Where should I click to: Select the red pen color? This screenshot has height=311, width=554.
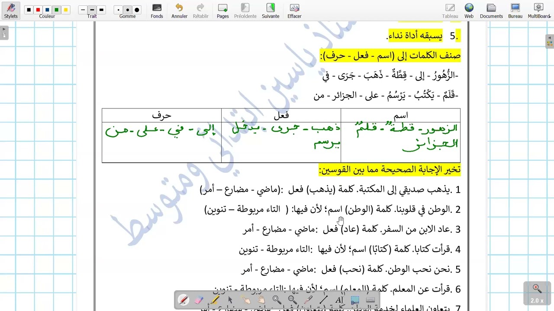(x=38, y=10)
